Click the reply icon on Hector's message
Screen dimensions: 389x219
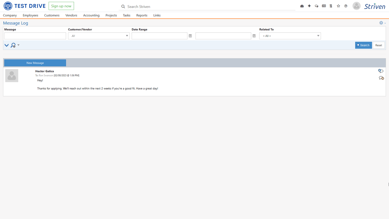tap(380, 71)
